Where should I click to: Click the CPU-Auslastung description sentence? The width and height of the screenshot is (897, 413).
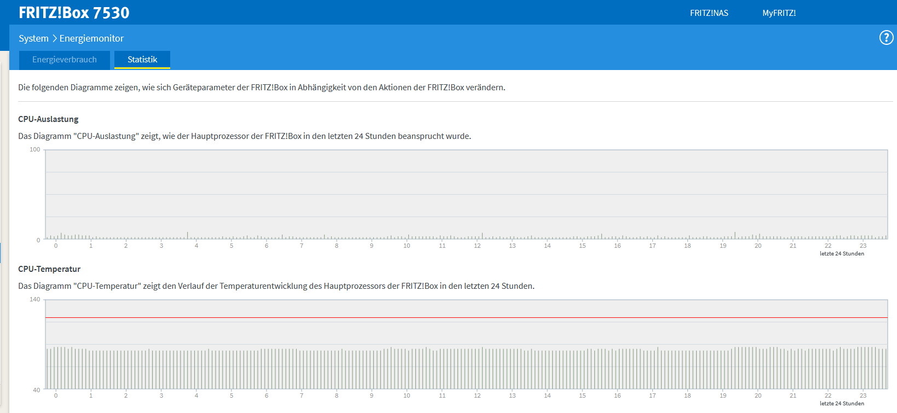tap(245, 136)
